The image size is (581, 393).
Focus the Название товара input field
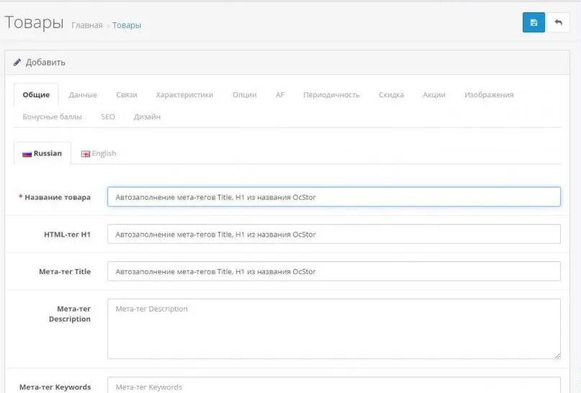pos(333,197)
